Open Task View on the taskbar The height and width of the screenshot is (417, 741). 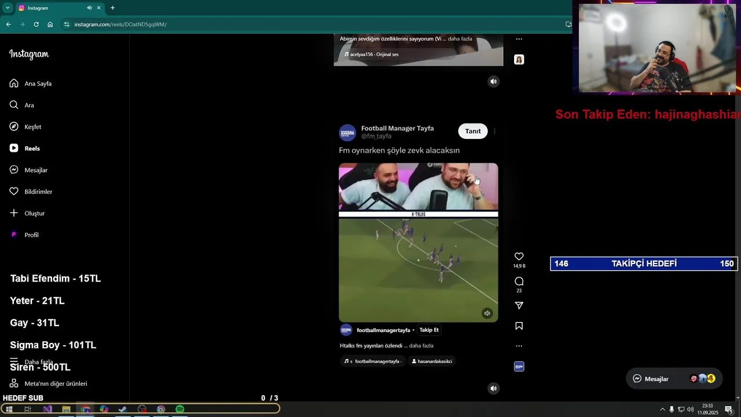tap(27, 409)
